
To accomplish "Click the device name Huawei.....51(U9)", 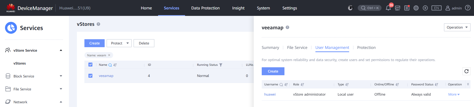I will point(75,8).
